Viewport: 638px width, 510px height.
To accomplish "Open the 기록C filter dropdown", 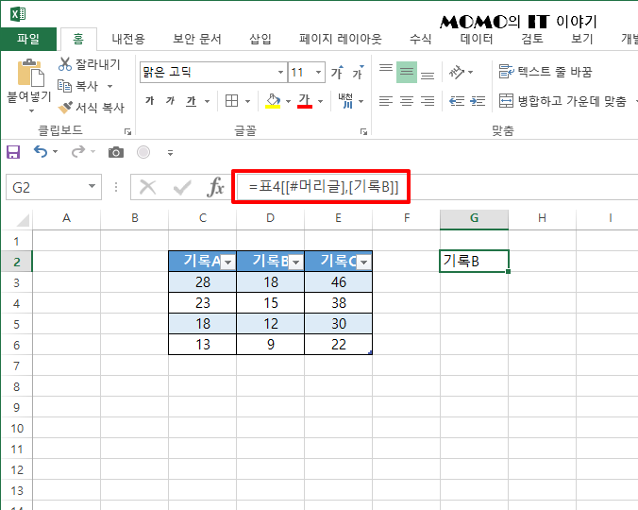I will point(364,263).
